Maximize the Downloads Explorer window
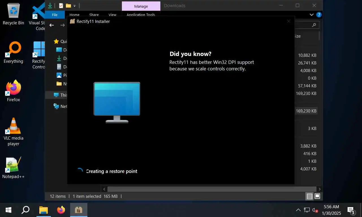The width and height of the screenshot is (362, 217). tap(297, 5)
